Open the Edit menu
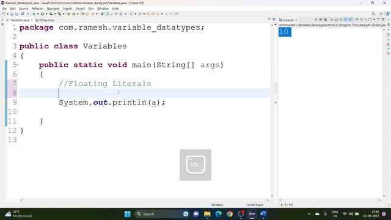 point(13,9)
